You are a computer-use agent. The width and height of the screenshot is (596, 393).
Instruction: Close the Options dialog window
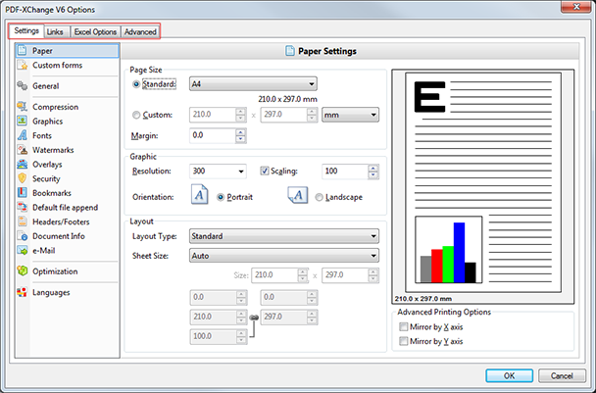[x=576, y=7]
